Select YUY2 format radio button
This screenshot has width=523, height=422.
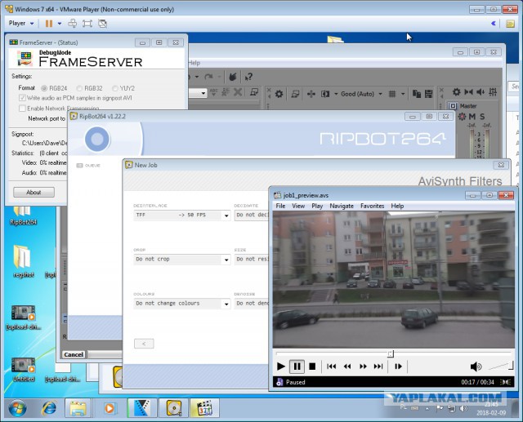114,88
